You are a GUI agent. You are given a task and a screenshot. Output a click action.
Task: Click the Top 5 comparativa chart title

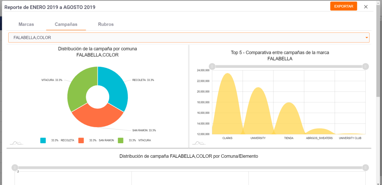pos(280,56)
